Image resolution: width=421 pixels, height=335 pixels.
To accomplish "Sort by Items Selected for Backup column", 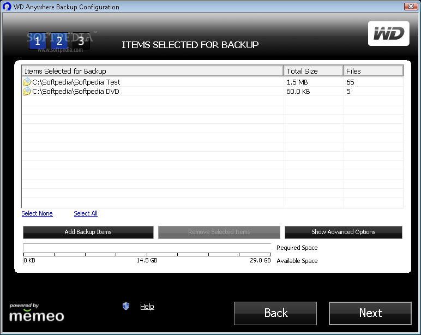I will click(152, 71).
